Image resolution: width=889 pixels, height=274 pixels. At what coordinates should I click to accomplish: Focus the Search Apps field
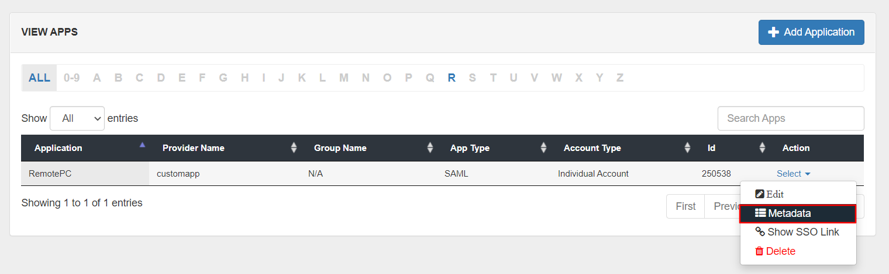pos(791,118)
